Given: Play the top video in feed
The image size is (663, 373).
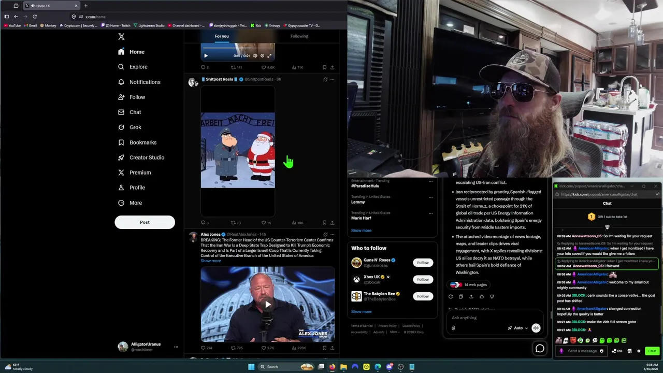Looking at the screenshot, I should [x=206, y=55].
